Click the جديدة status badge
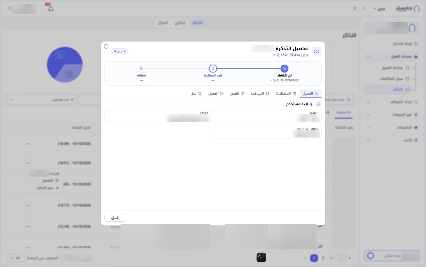Image resolution: width=426 pixels, height=267 pixels. [120, 51]
